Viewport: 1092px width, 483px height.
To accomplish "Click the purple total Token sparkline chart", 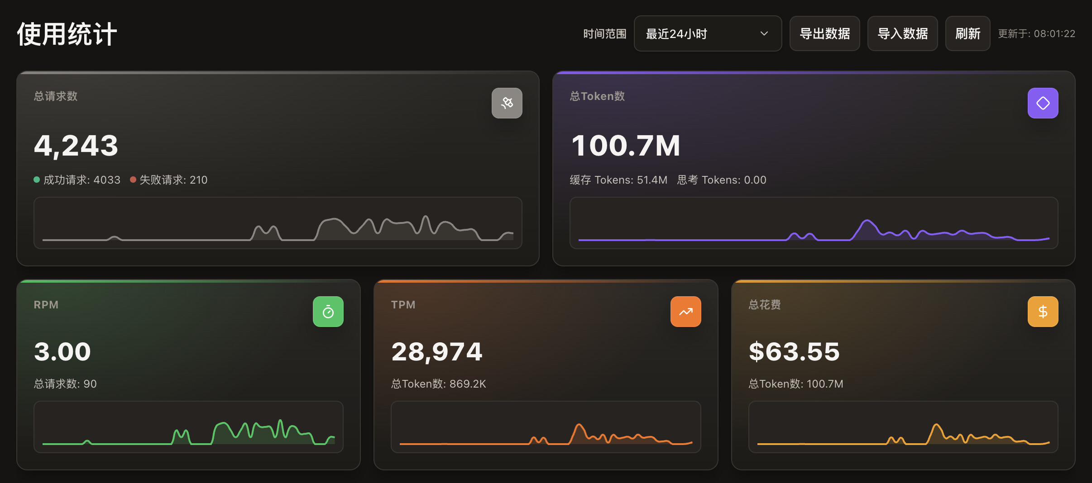I will click(x=814, y=223).
